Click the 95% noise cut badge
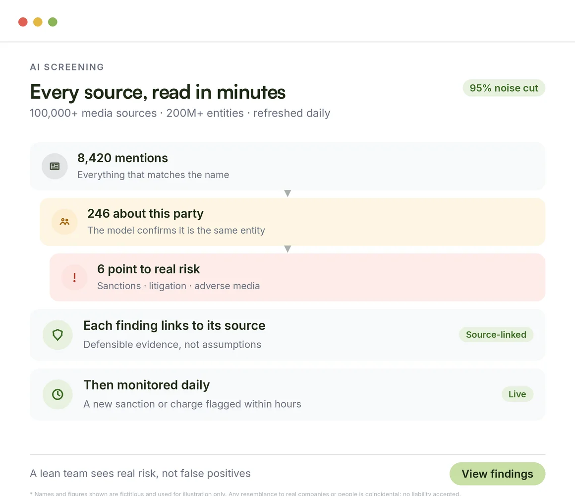Viewport: 575px width, 496px height. [x=504, y=88]
